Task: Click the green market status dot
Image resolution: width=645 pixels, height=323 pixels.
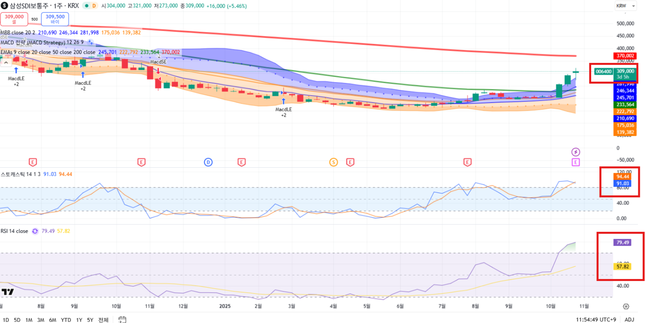Action: click(x=86, y=6)
